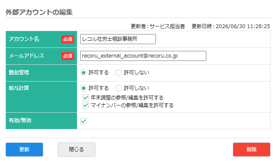This screenshot has height=163, width=276.
Task: Toggle マイナンバーの参照/編集を許可する checkbox
Action: (x=86, y=105)
